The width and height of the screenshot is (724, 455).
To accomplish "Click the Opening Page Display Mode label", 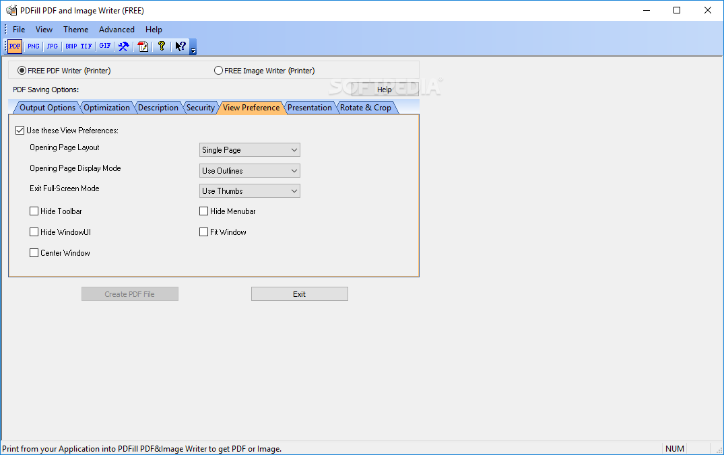I will pos(75,168).
